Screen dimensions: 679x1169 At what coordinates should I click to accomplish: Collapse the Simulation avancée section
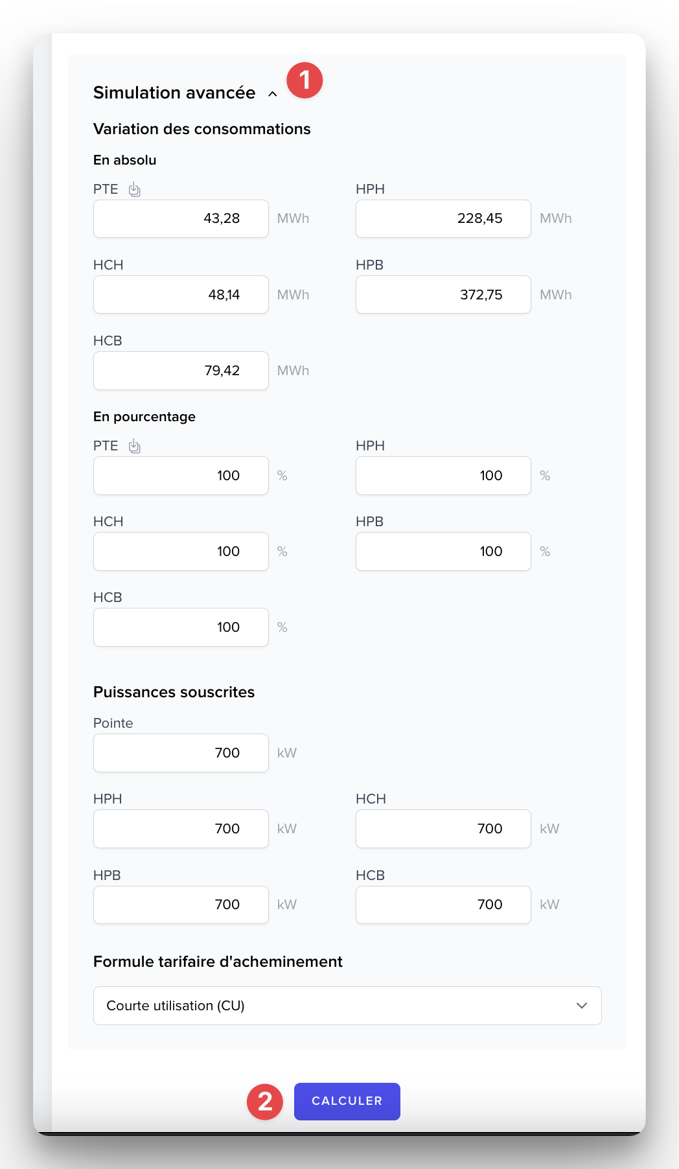click(273, 94)
